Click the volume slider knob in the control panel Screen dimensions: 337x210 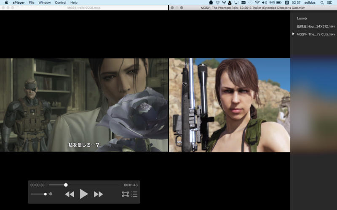point(45,194)
